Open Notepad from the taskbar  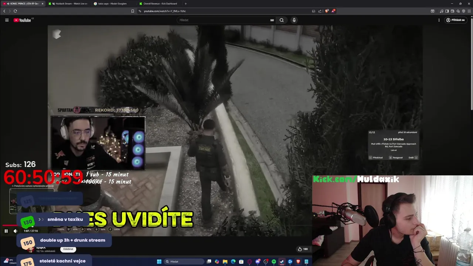306,262
